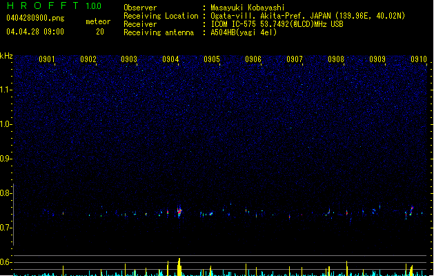Viewport: 434px width, 276px height.
Task: Click the tallest yellow intensity peak at 0904
Action: [179, 267]
